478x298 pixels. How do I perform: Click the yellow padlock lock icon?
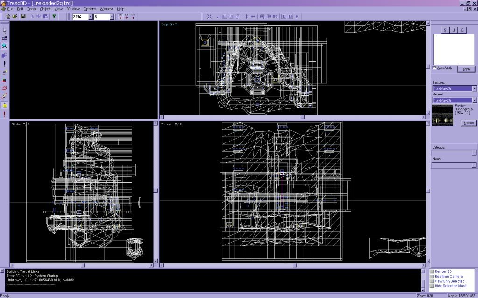pos(5,105)
